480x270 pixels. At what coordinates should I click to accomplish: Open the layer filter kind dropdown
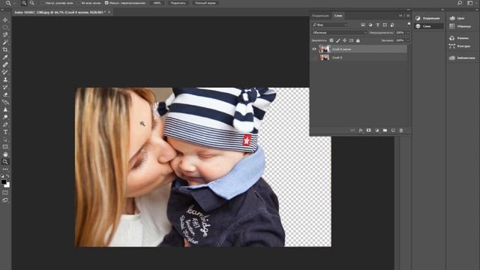(x=330, y=25)
